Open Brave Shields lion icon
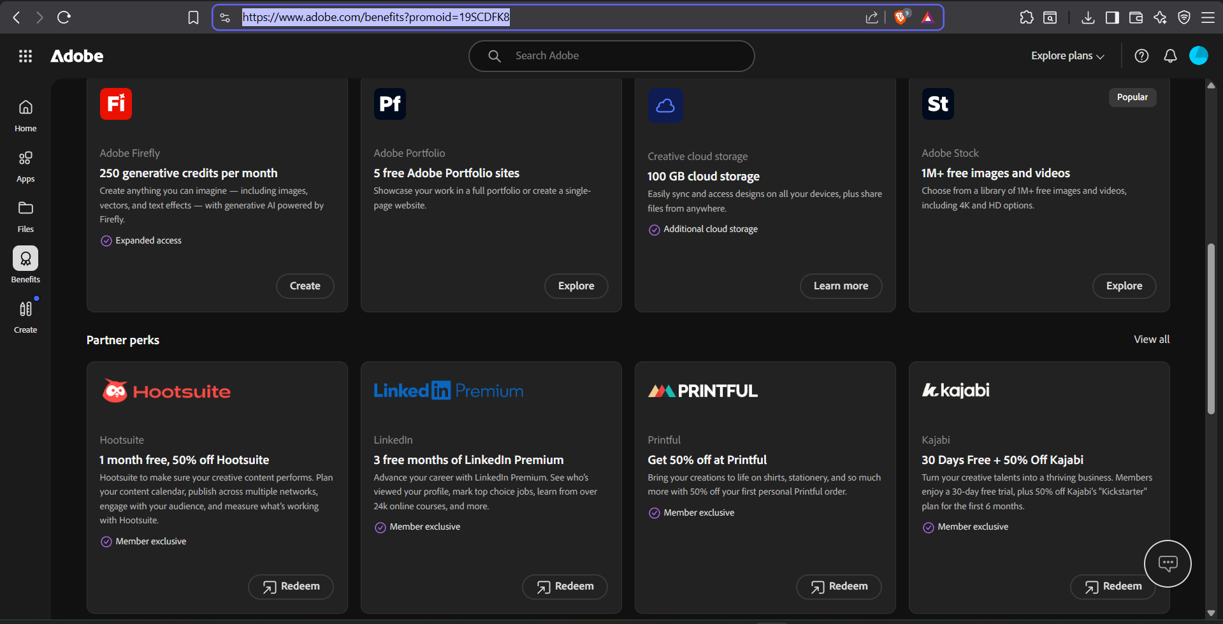Image resolution: width=1223 pixels, height=624 pixels. [901, 17]
